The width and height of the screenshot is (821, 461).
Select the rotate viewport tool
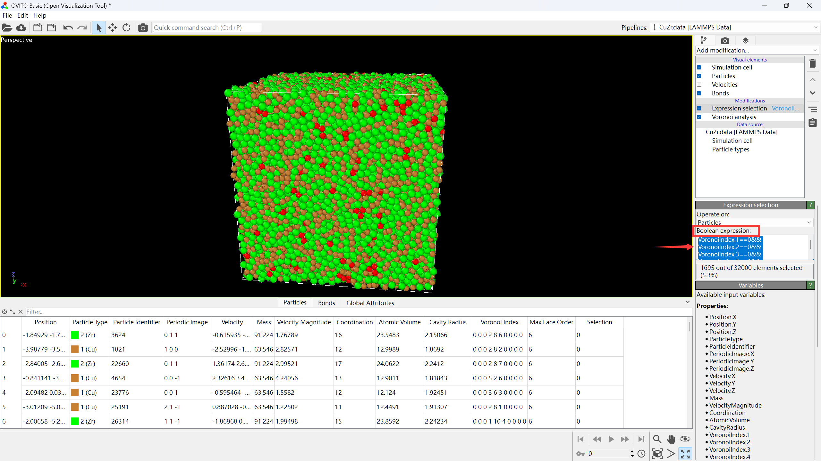pyautogui.click(x=126, y=28)
